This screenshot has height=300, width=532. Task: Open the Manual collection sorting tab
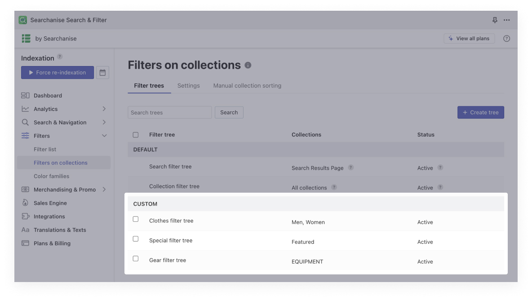247,85
